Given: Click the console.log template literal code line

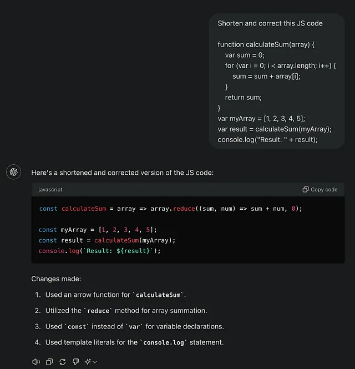Looking at the screenshot, I should tap(99, 251).
